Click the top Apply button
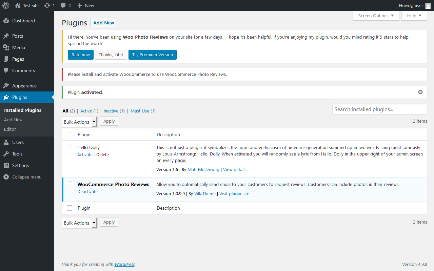434x271 pixels. pyautogui.click(x=109, y=121)
